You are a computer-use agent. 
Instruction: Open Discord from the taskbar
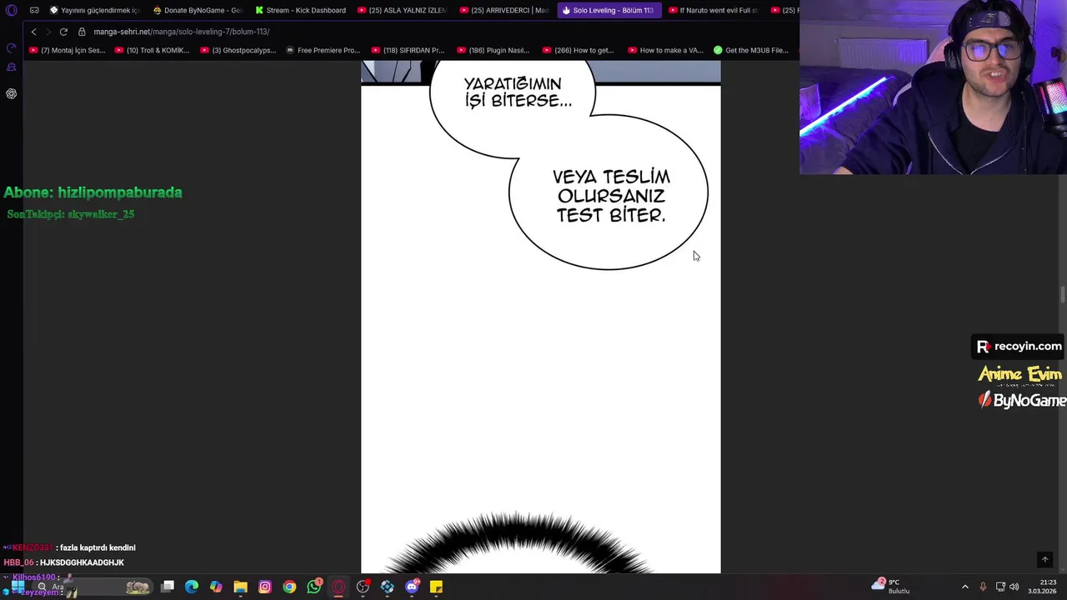tap(412, 587)
